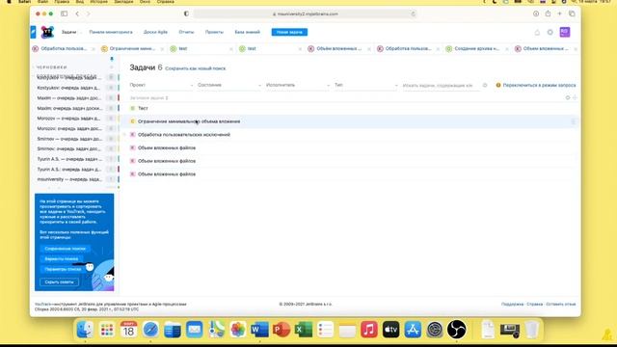Switch to the Создание архива tab

(x=476, y=49)
